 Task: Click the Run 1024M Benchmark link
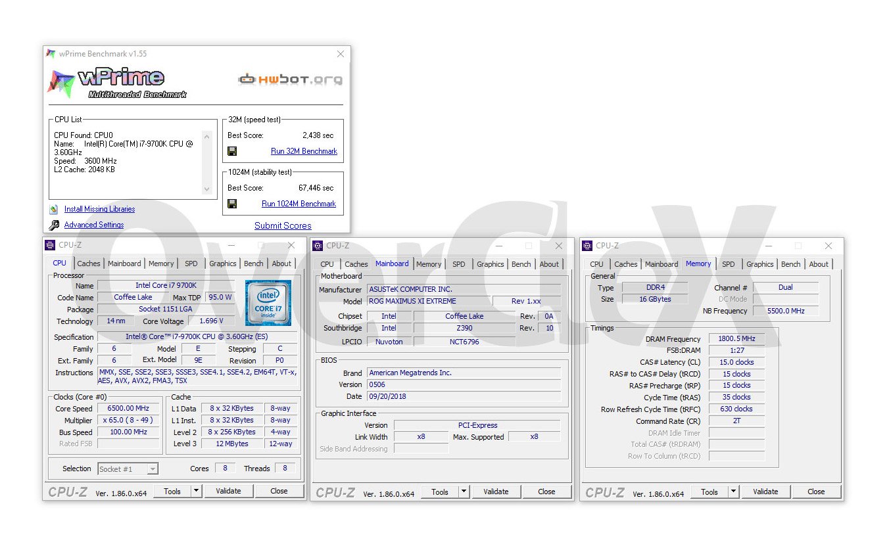click(299, 204)
